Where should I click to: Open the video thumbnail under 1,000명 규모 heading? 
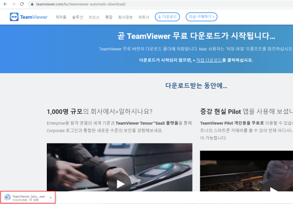[120, 167]
